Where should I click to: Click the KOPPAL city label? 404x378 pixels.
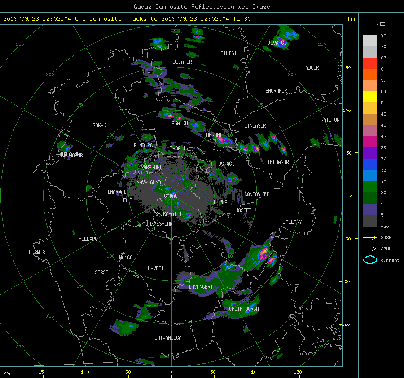tap(222, 202)
